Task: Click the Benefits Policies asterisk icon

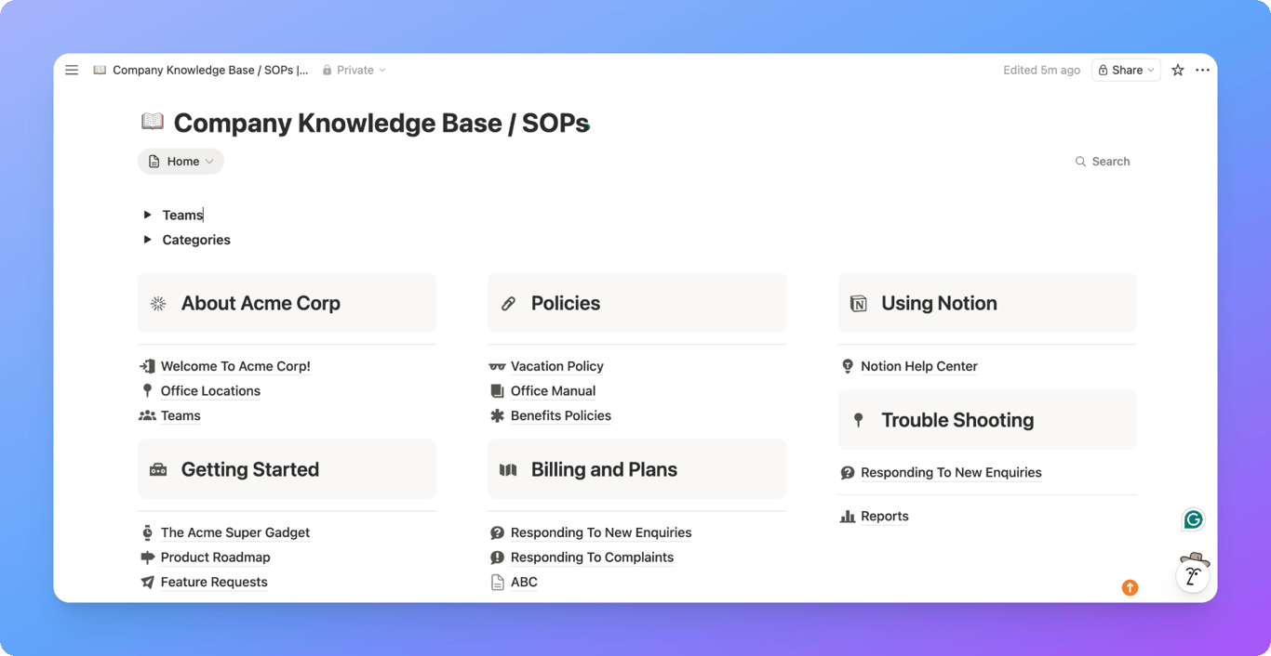Action: click(x=497, y=416)
